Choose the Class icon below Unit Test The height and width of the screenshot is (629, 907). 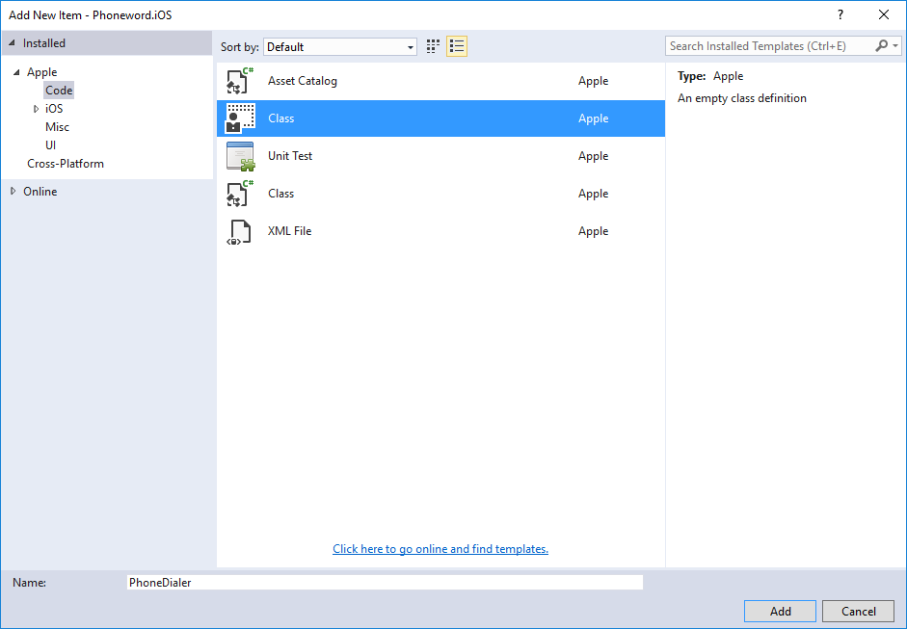click(240, 194)
